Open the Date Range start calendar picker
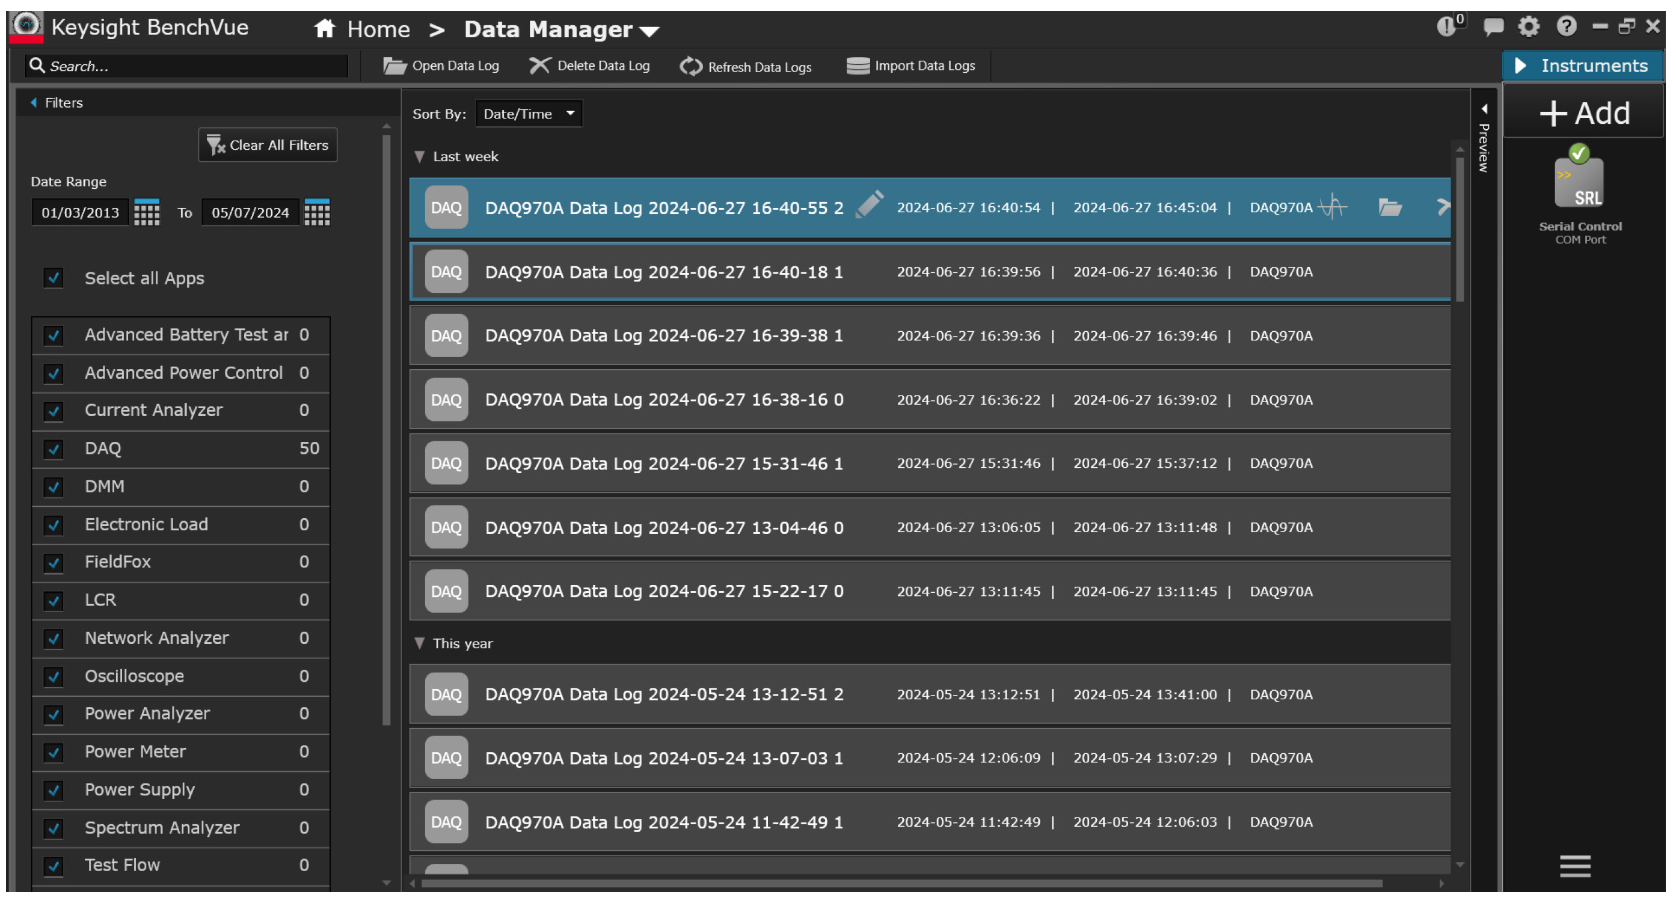 click(x=146, y=213)
